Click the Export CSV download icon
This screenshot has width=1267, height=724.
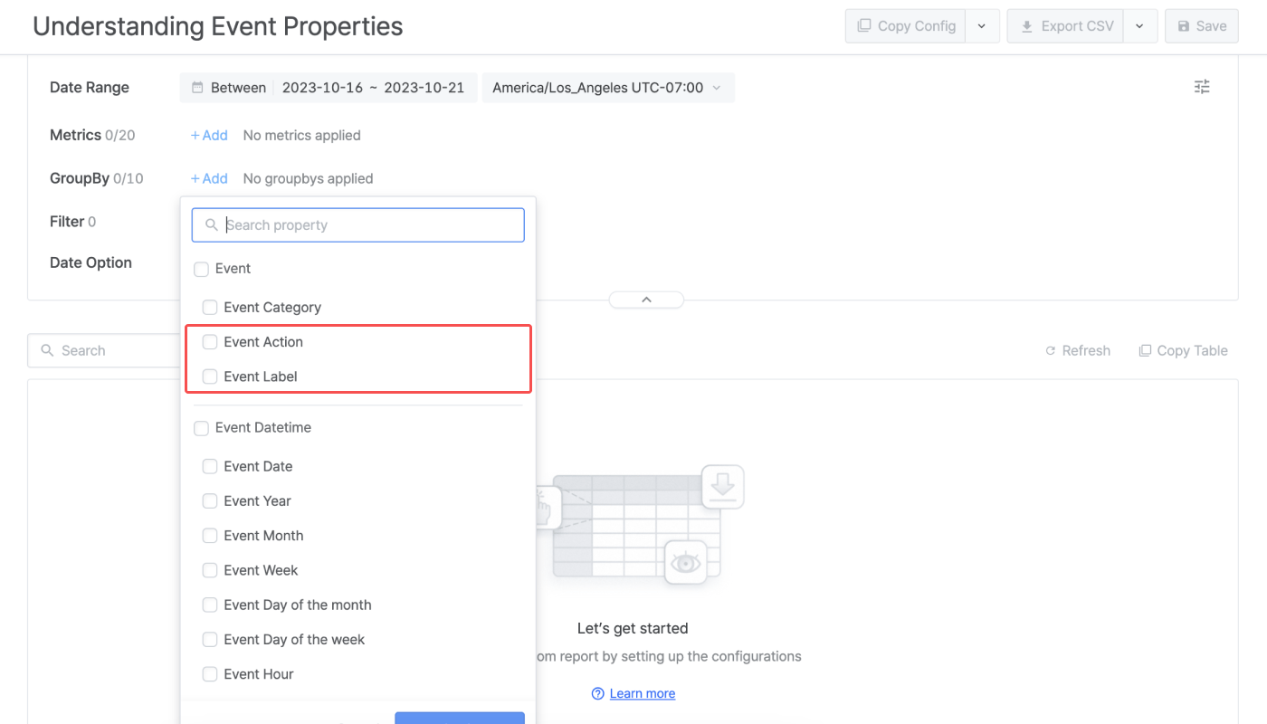[x=1026, y=26]
